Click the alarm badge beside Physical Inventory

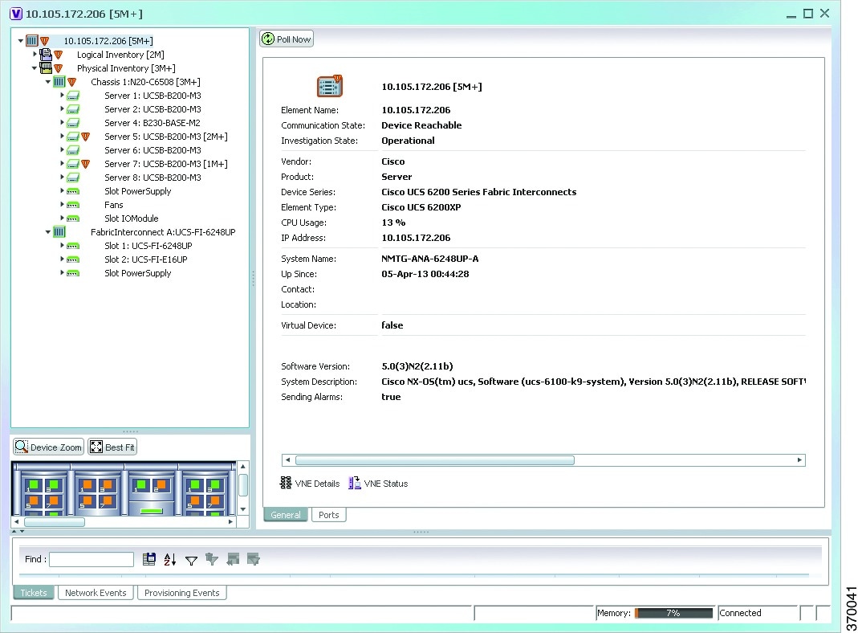[x=58, y=68]
